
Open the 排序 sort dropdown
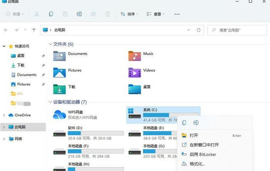point(130,14)
